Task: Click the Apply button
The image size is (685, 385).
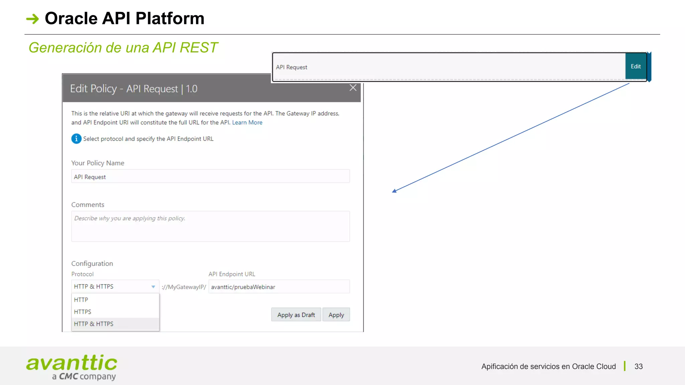Action: (336, 315)
